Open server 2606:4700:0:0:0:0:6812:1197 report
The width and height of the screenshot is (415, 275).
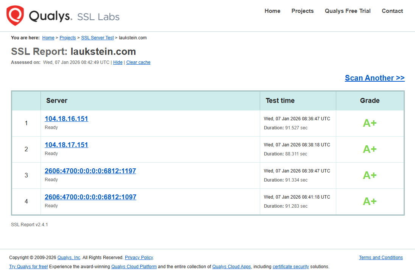point(90,171)
